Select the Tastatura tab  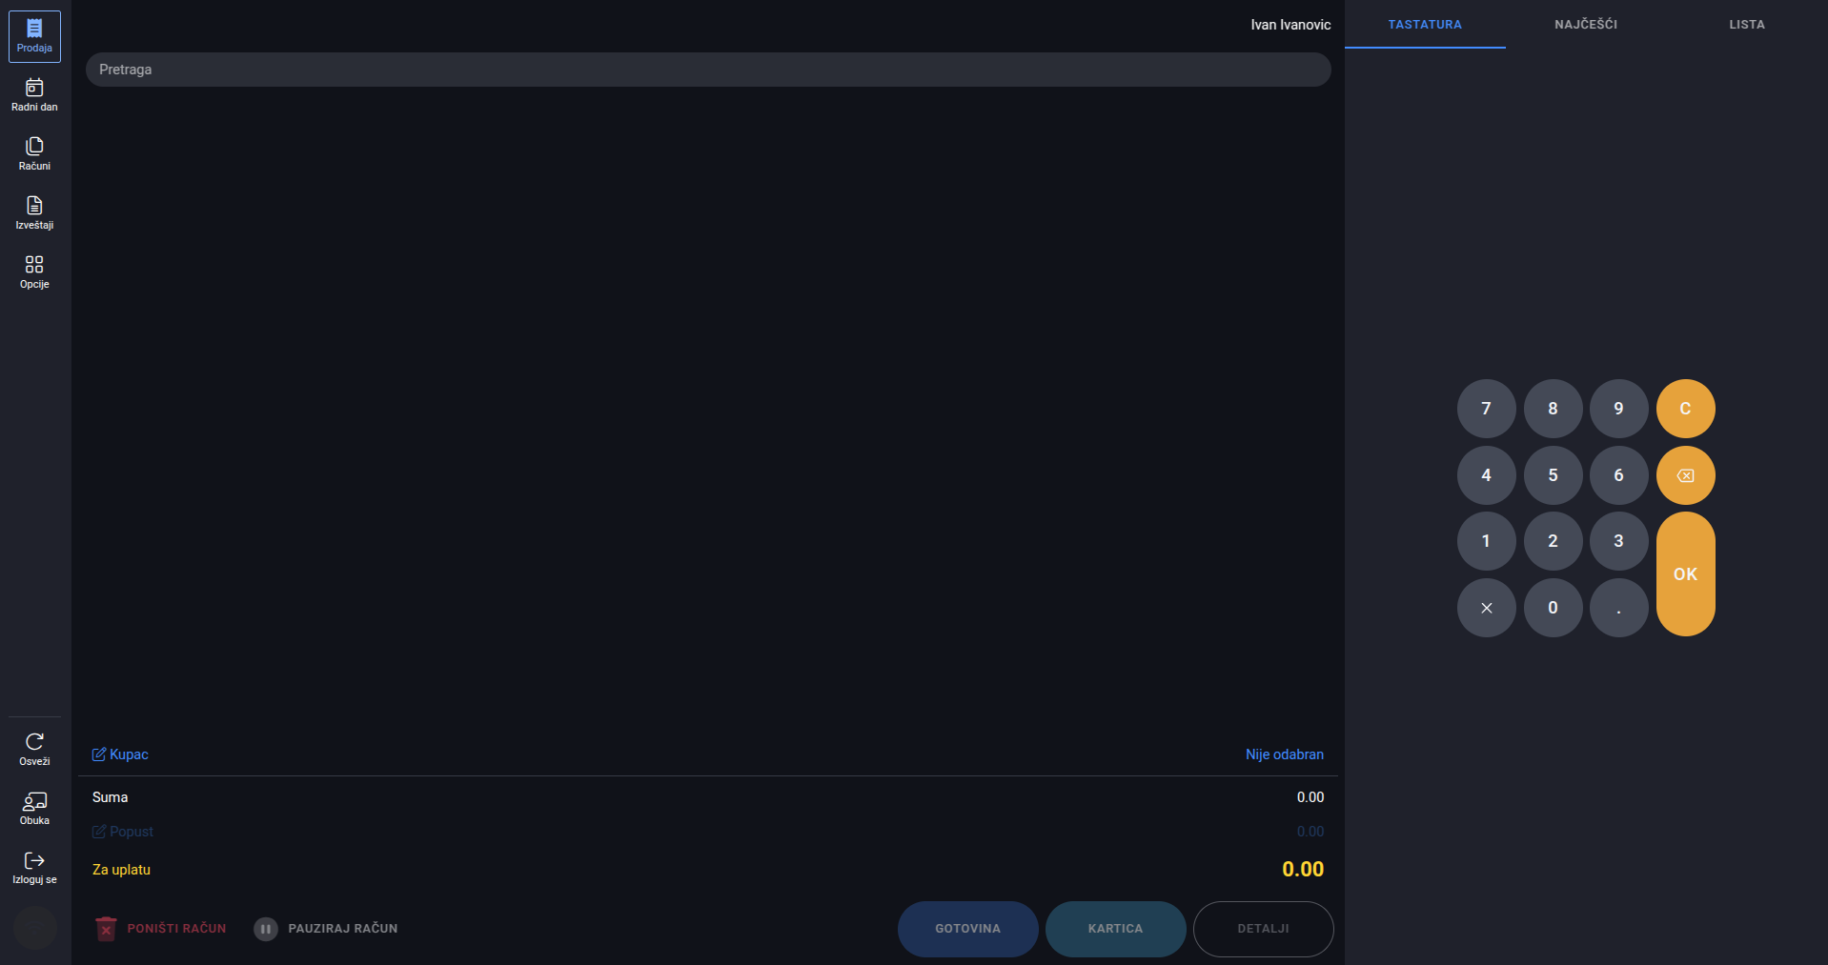(x=1424, y=25)
